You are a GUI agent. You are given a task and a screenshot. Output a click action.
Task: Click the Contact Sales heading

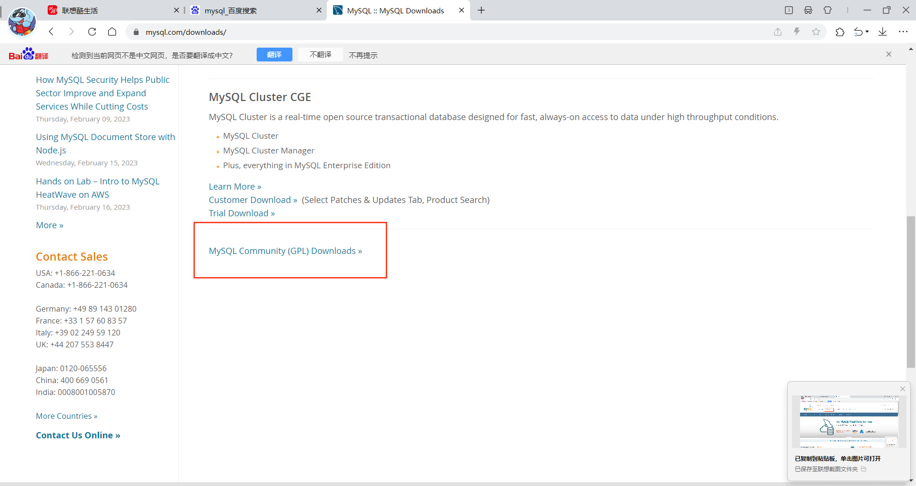(72, 257)
